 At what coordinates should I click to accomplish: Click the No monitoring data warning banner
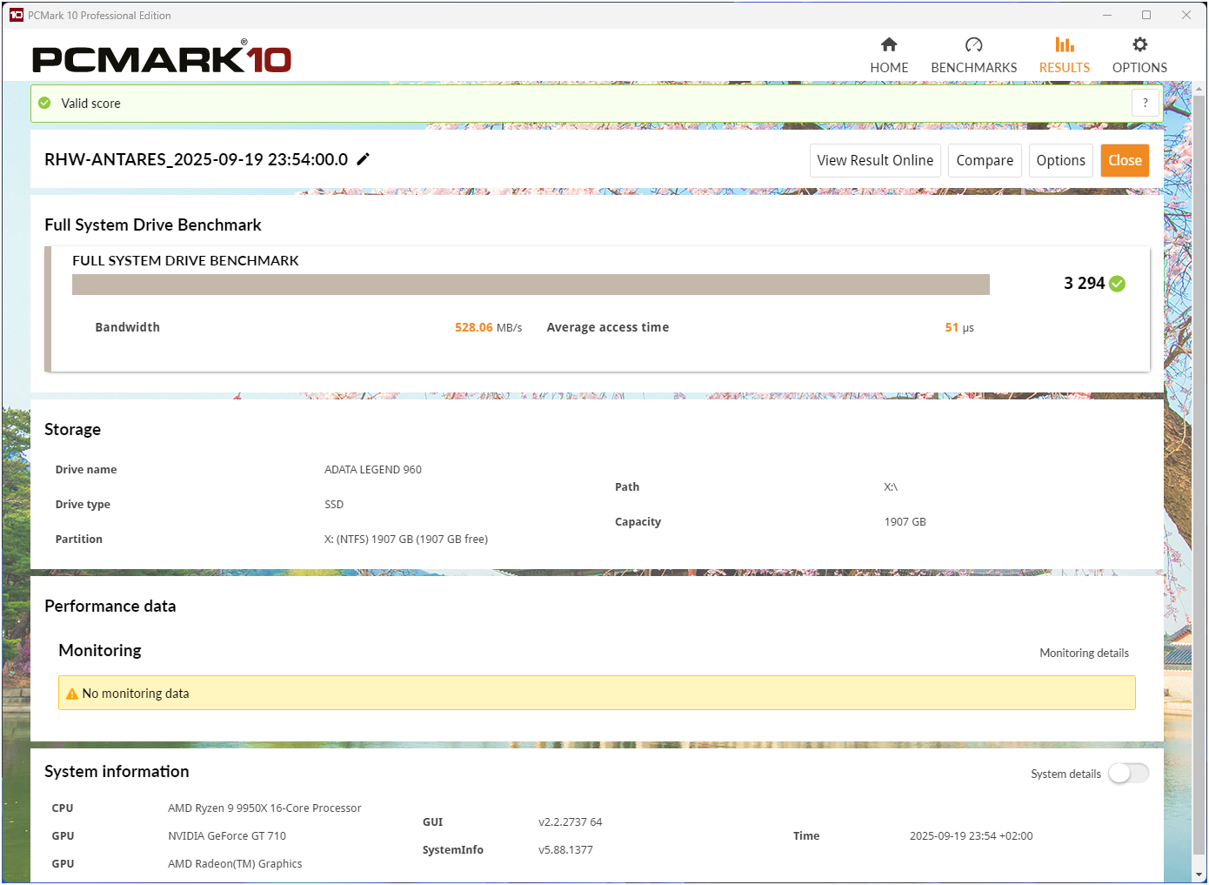tap(597, 693)
